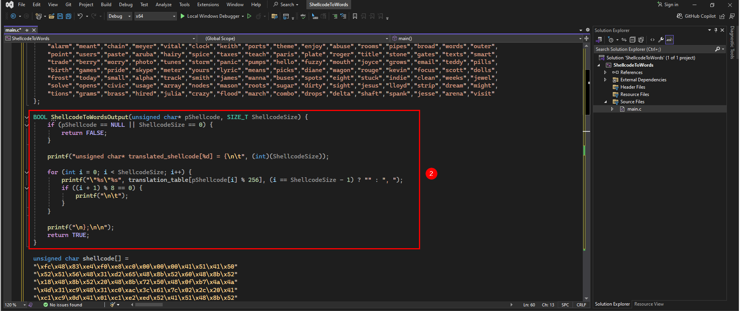Viewport: 740px width, 311px height.
Task: Open the 120 % zoom level dropdown
Action: [x=15, y=305]
